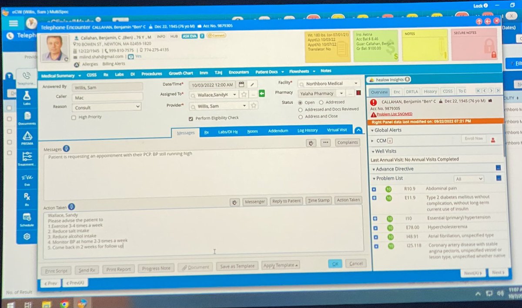
Task: Click star icon next to Assigned To
Action: tap(244, 94)
